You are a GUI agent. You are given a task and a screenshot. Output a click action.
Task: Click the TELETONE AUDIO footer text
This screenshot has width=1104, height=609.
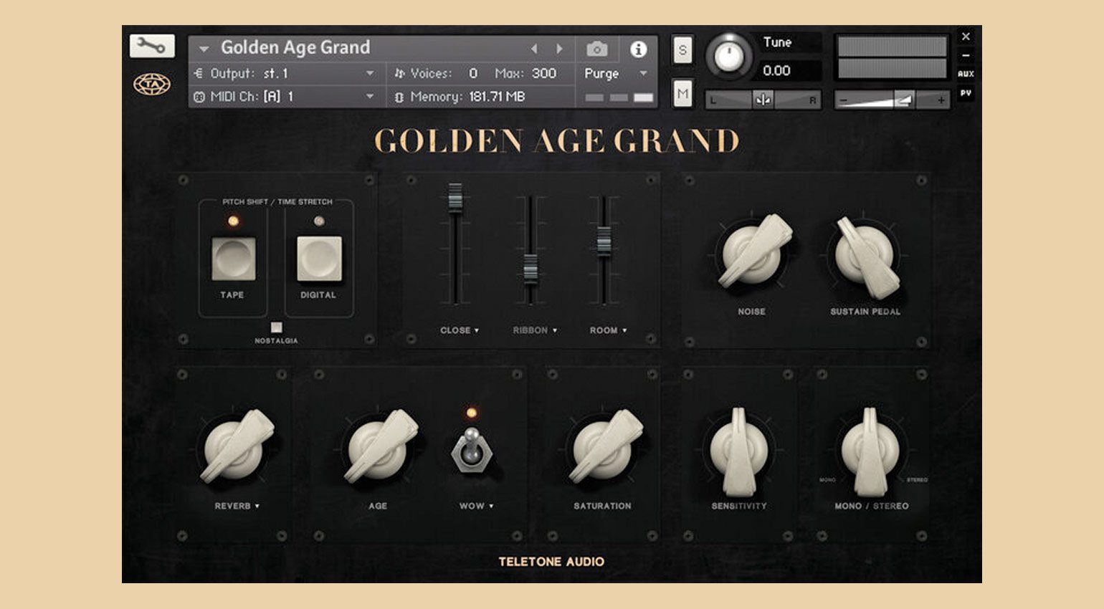tap(551, 562)
